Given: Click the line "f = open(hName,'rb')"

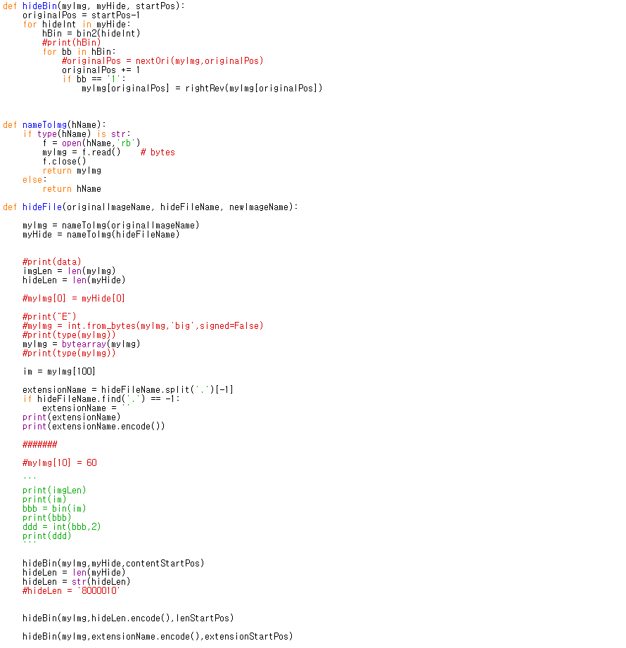Looking at the screenshot, I should pyautogui.click(x=91, y=143).
